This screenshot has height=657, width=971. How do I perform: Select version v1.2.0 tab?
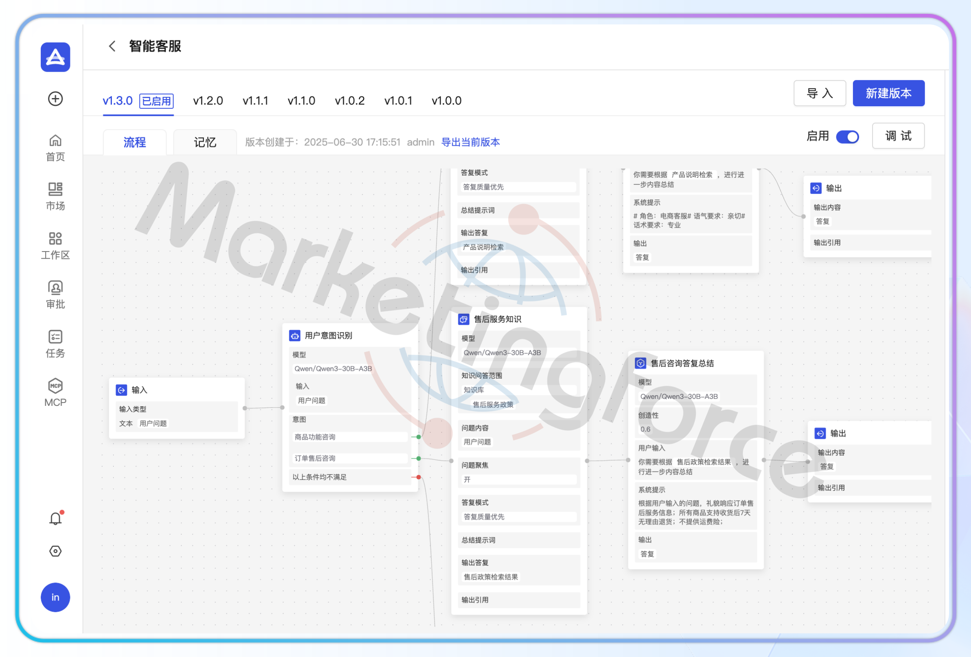[x=208, y=101]
